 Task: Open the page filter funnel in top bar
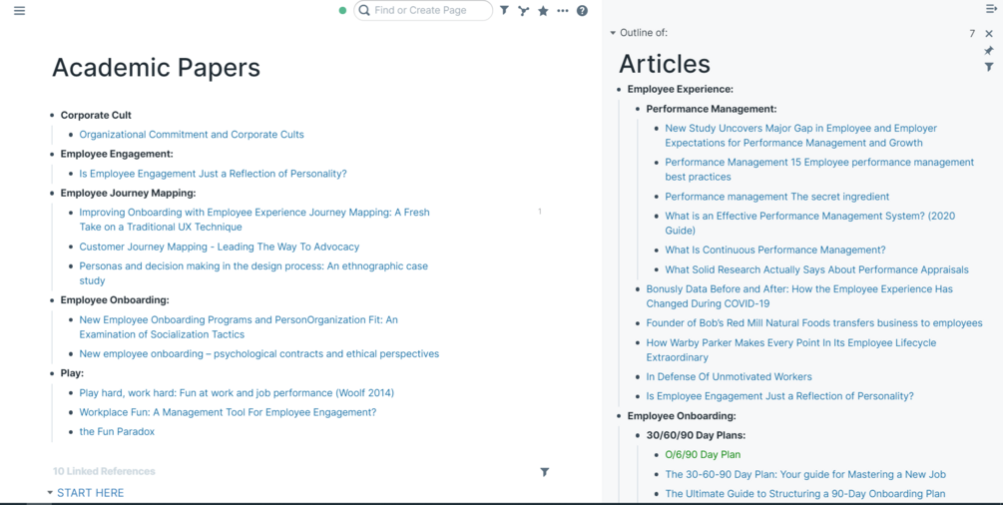click(x=504, y=10)
